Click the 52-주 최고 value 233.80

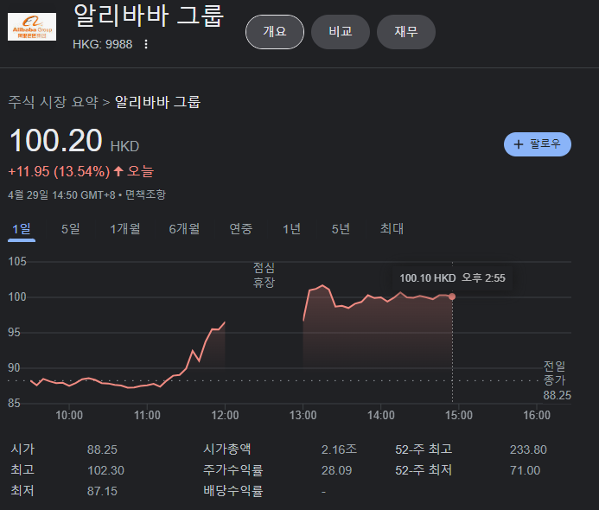(x=528, y=449)
